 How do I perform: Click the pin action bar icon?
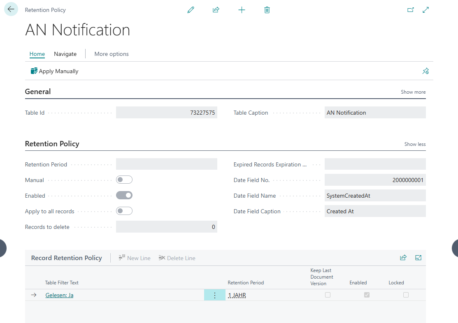click(425, 71)
